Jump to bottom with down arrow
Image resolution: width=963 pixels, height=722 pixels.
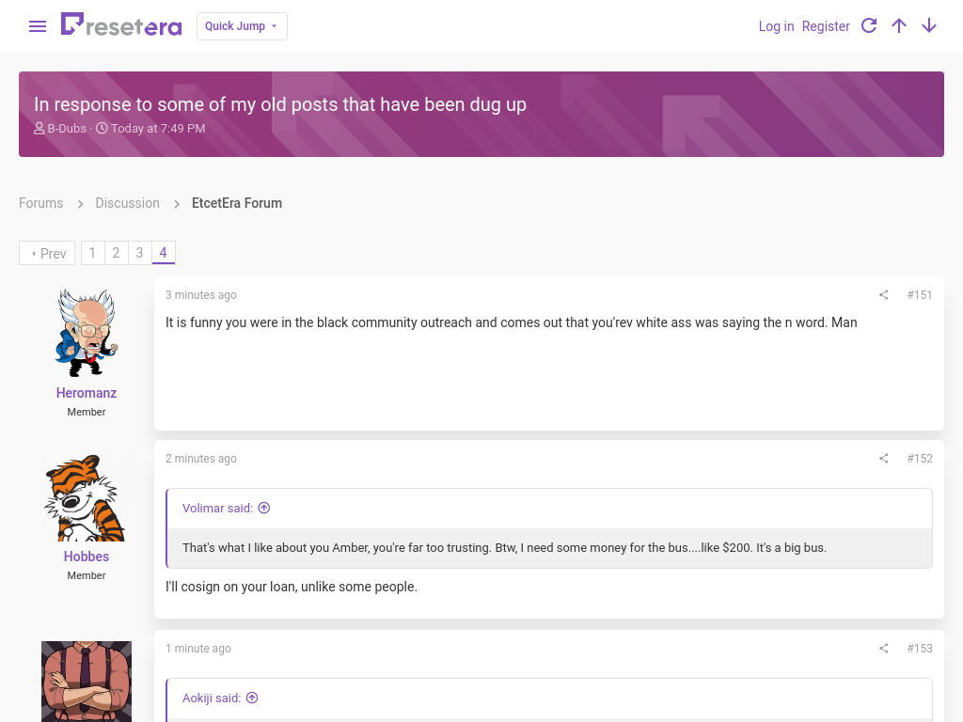click(929, 25)
